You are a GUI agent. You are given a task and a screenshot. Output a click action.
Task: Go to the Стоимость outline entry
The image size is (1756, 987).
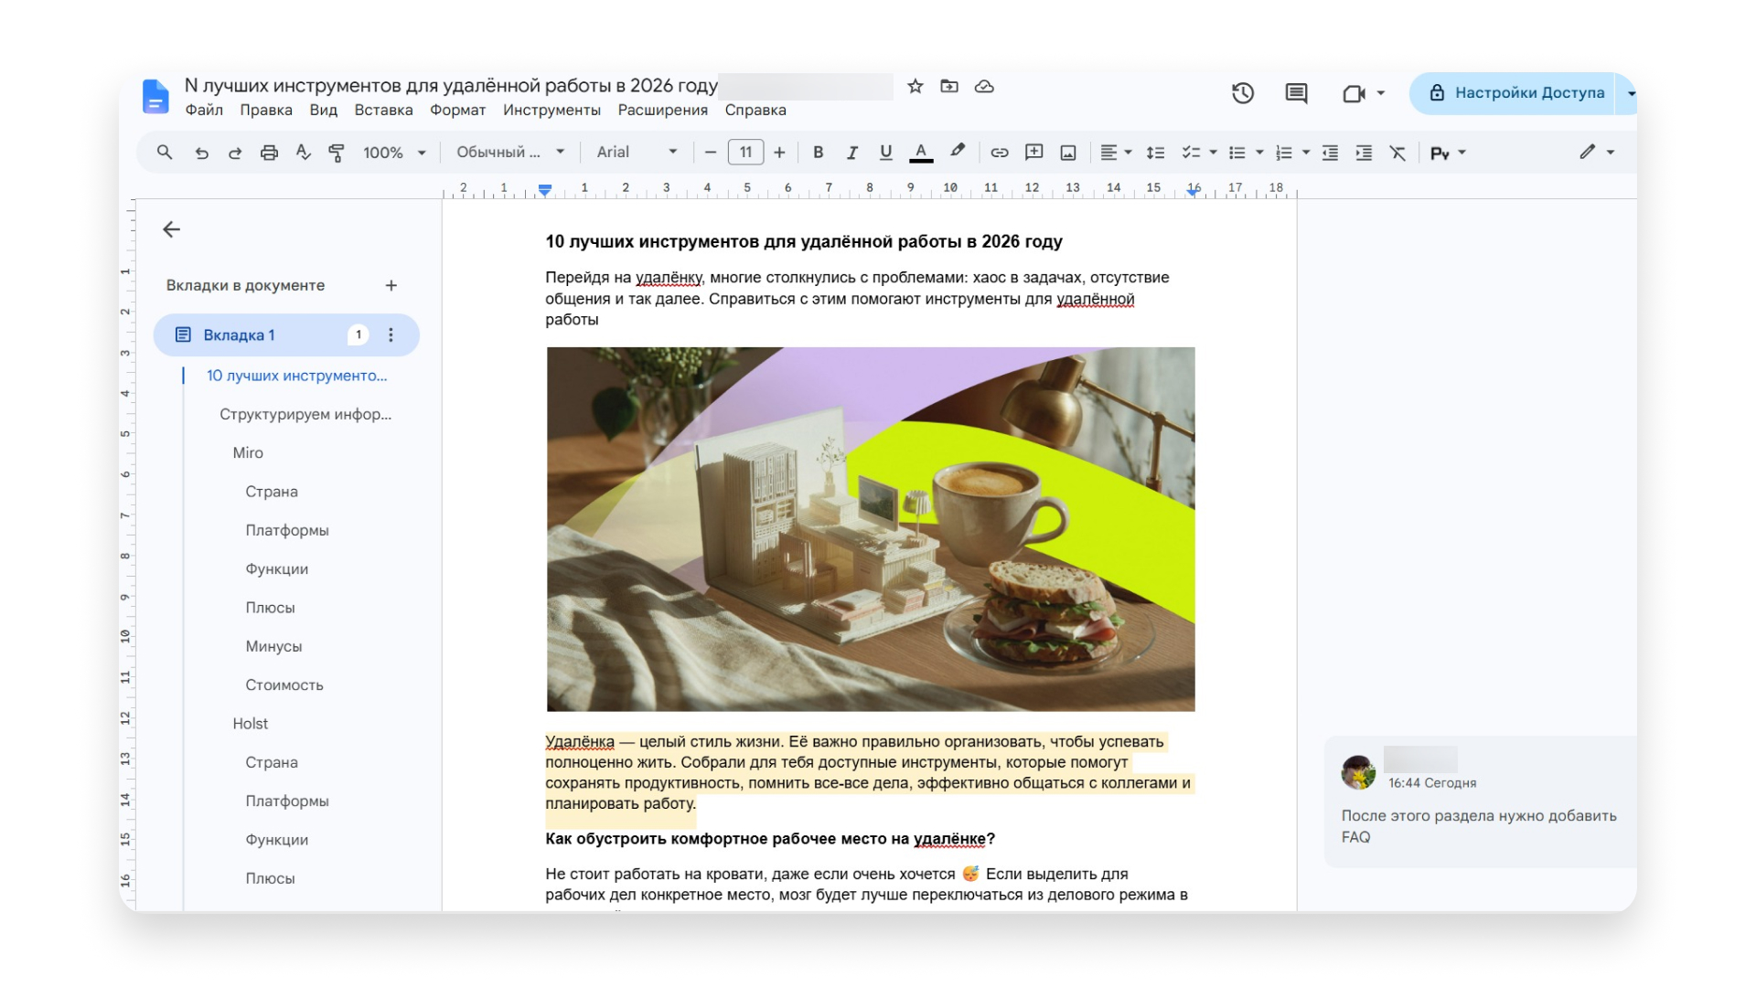click(284, 685)
